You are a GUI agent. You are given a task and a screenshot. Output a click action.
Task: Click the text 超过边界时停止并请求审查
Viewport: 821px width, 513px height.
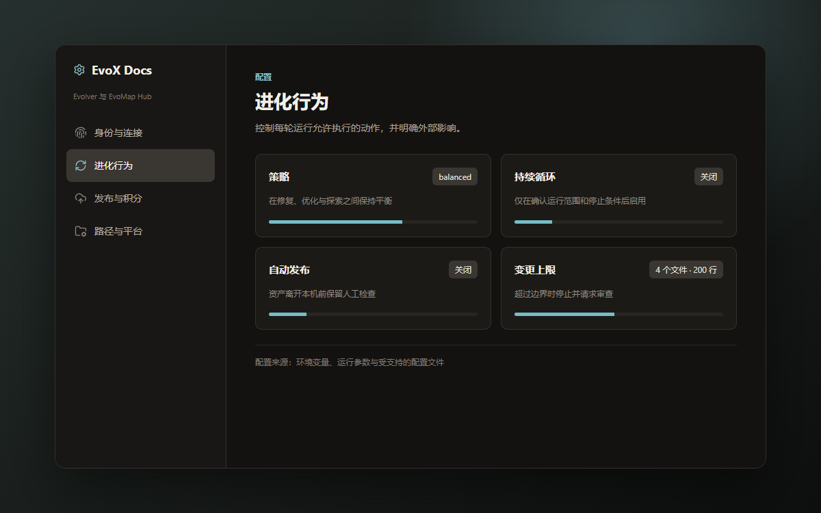coord(564,293)
